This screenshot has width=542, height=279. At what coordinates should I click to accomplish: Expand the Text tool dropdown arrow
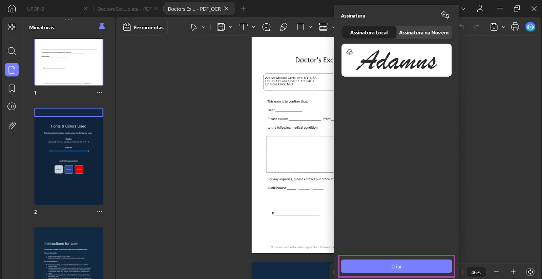pyautogui.click(x=253, y=27)
